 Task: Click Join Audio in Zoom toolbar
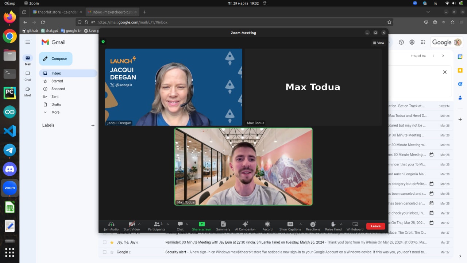(111, 226)
